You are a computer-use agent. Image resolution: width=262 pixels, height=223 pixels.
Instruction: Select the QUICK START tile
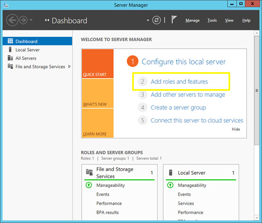click(98, 64)
